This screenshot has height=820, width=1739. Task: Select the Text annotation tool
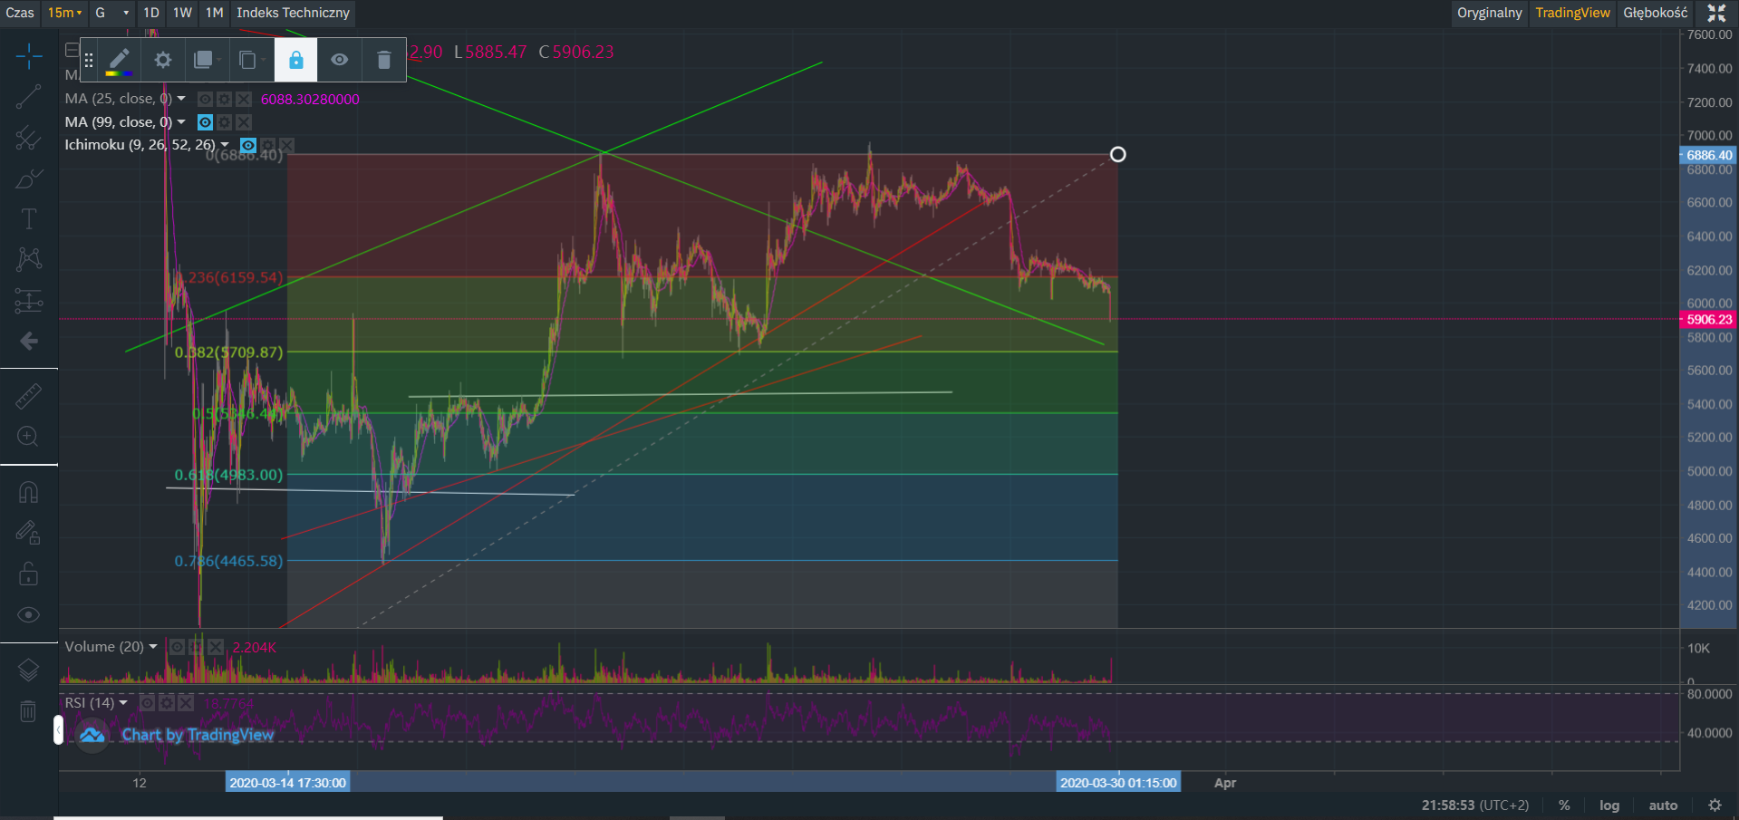[28, 219]
